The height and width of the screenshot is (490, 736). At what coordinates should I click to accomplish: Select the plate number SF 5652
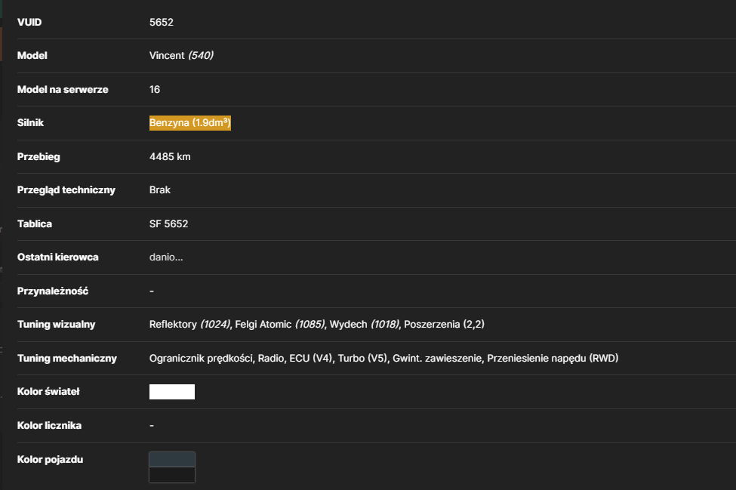(168, 224)
